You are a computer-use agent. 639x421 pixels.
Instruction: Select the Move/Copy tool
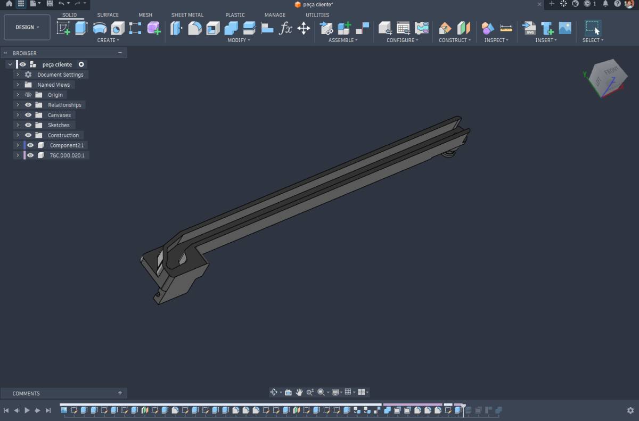[x=304, y=28]
